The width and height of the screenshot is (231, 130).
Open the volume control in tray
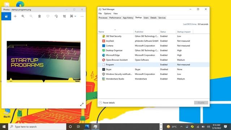pyautogui.click(x=209, y=127)
